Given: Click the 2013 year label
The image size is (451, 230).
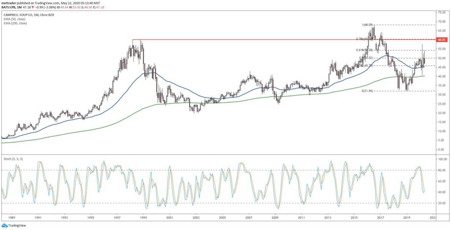Looking at the screenshot, I should [x=328, y=218].
